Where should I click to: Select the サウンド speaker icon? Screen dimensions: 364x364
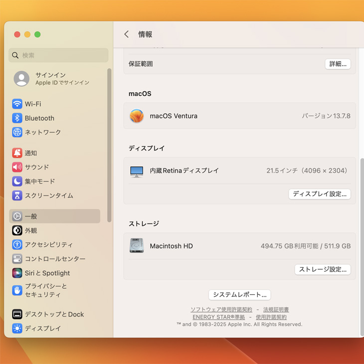17,167
